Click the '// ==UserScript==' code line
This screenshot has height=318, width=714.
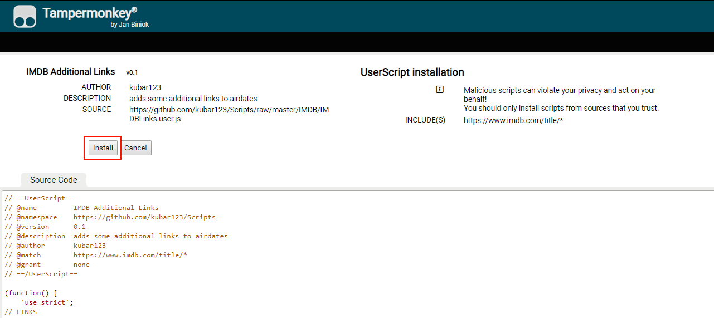39,198
